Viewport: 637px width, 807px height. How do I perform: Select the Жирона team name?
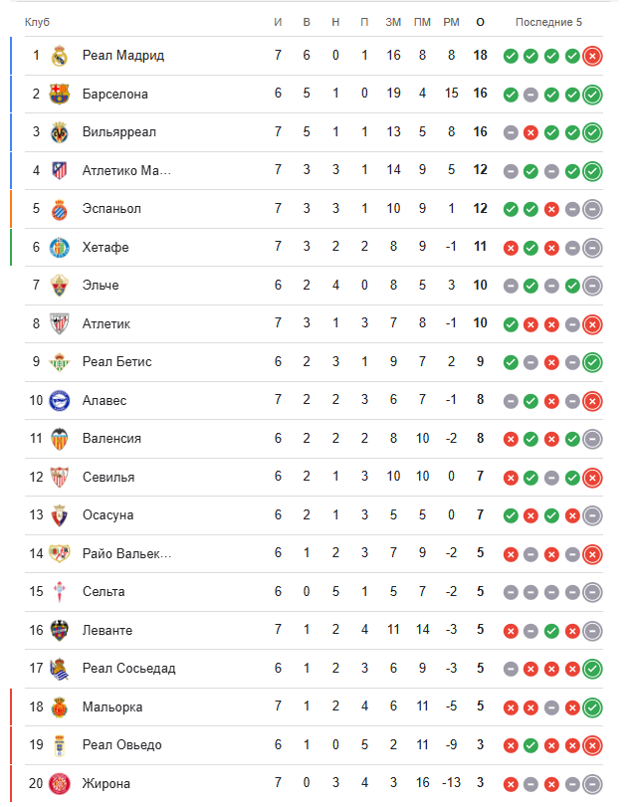click(106, 783)
